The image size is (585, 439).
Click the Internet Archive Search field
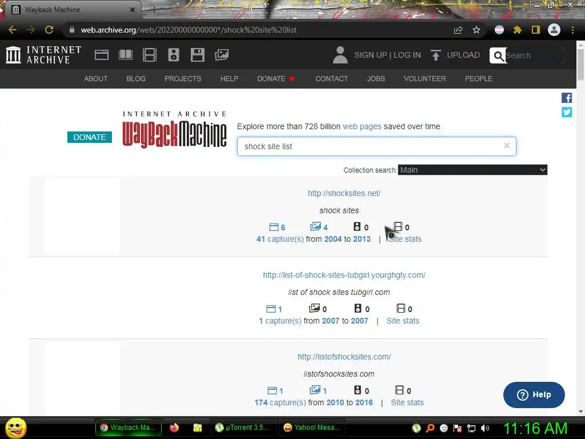pyautogui.click(x=534, y=55)
